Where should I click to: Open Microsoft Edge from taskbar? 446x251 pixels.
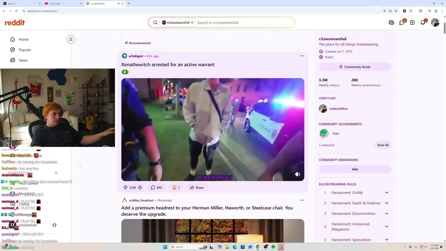(235, 247)
